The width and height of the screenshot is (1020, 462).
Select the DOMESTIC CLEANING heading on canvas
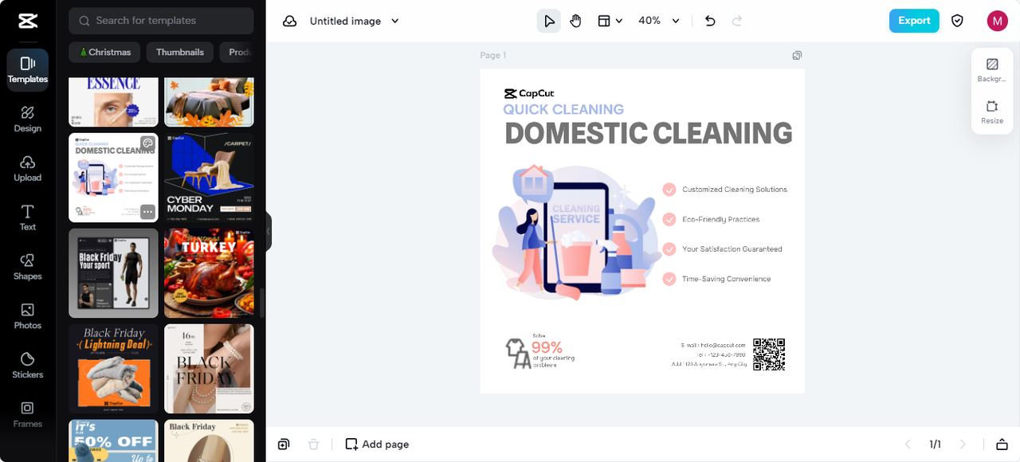(649, 133)
